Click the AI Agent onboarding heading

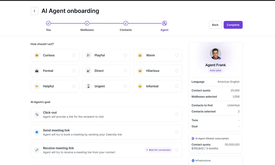[x=70, y=11]
